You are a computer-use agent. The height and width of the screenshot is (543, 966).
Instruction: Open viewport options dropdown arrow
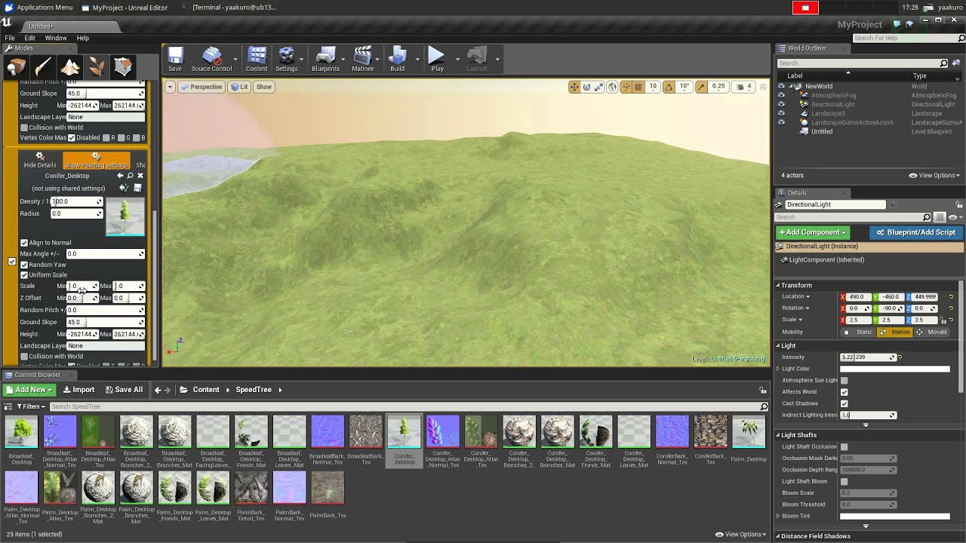[x=171, y=87]
